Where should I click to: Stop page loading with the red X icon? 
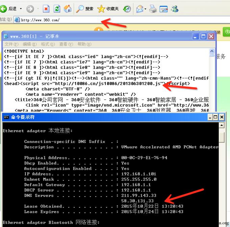coord(46,9)
